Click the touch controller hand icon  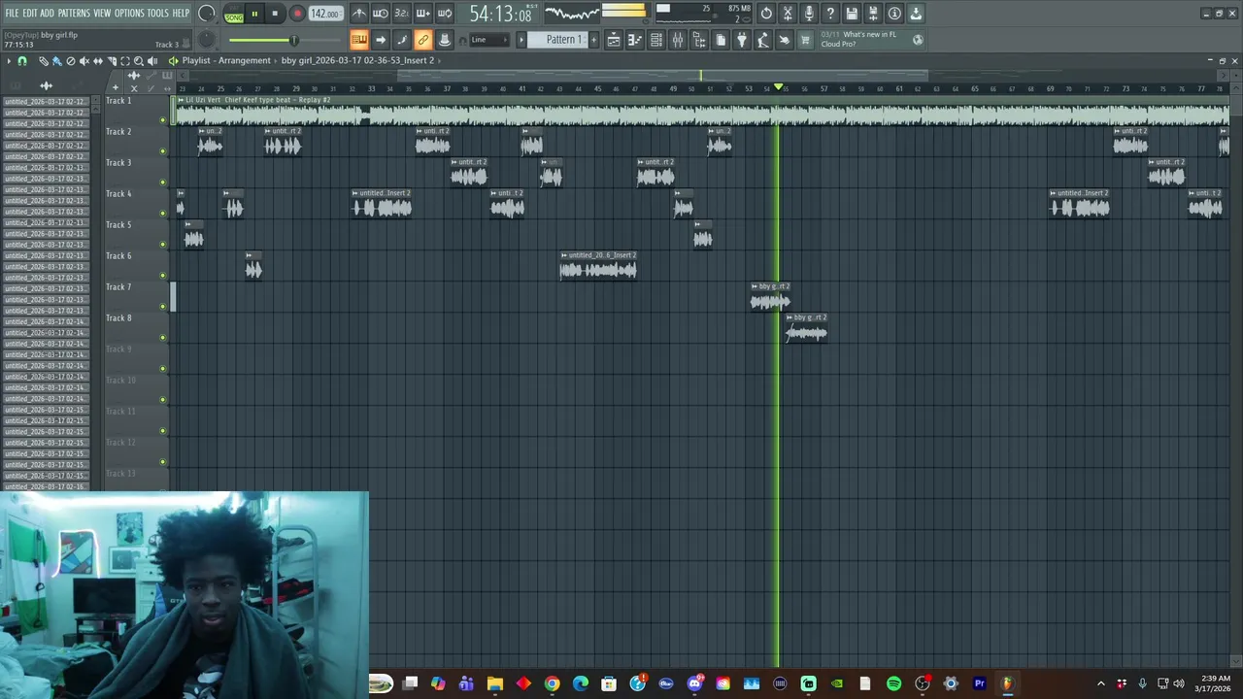click(785, 40)
